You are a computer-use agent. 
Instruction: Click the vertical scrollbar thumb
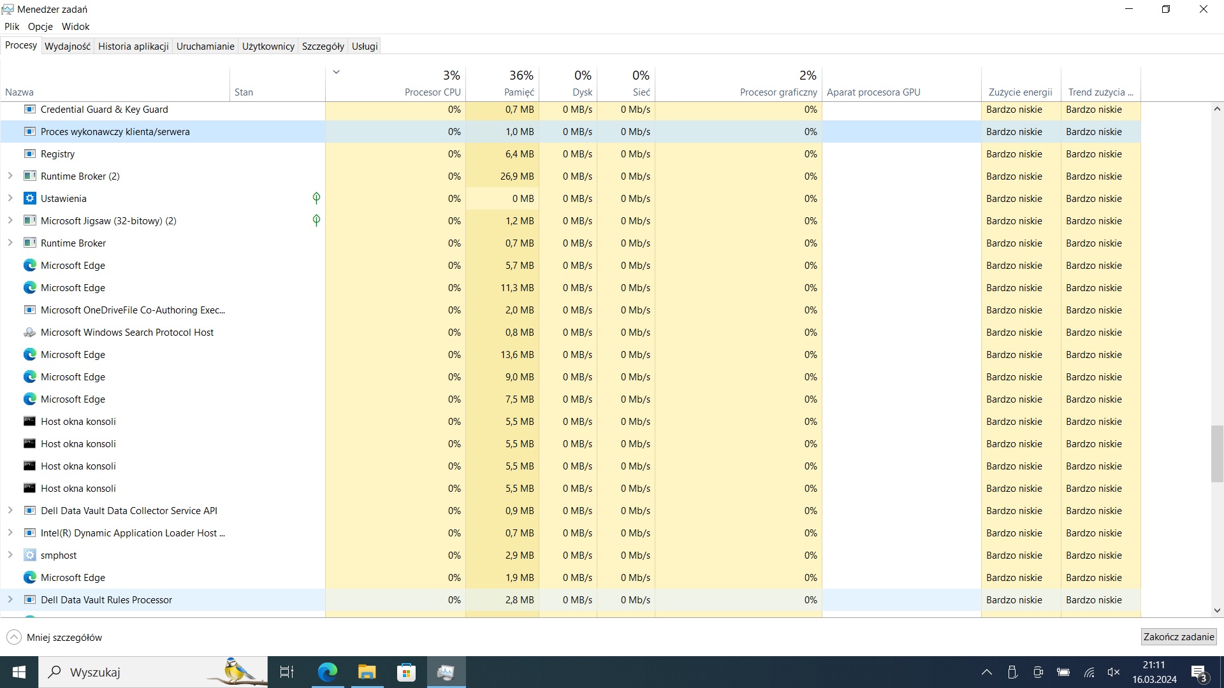(x=1217, y=454)
